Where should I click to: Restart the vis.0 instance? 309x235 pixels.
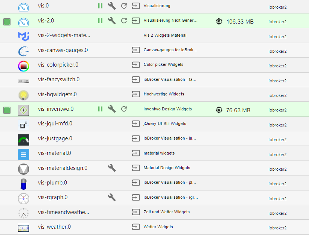(124, 6)
